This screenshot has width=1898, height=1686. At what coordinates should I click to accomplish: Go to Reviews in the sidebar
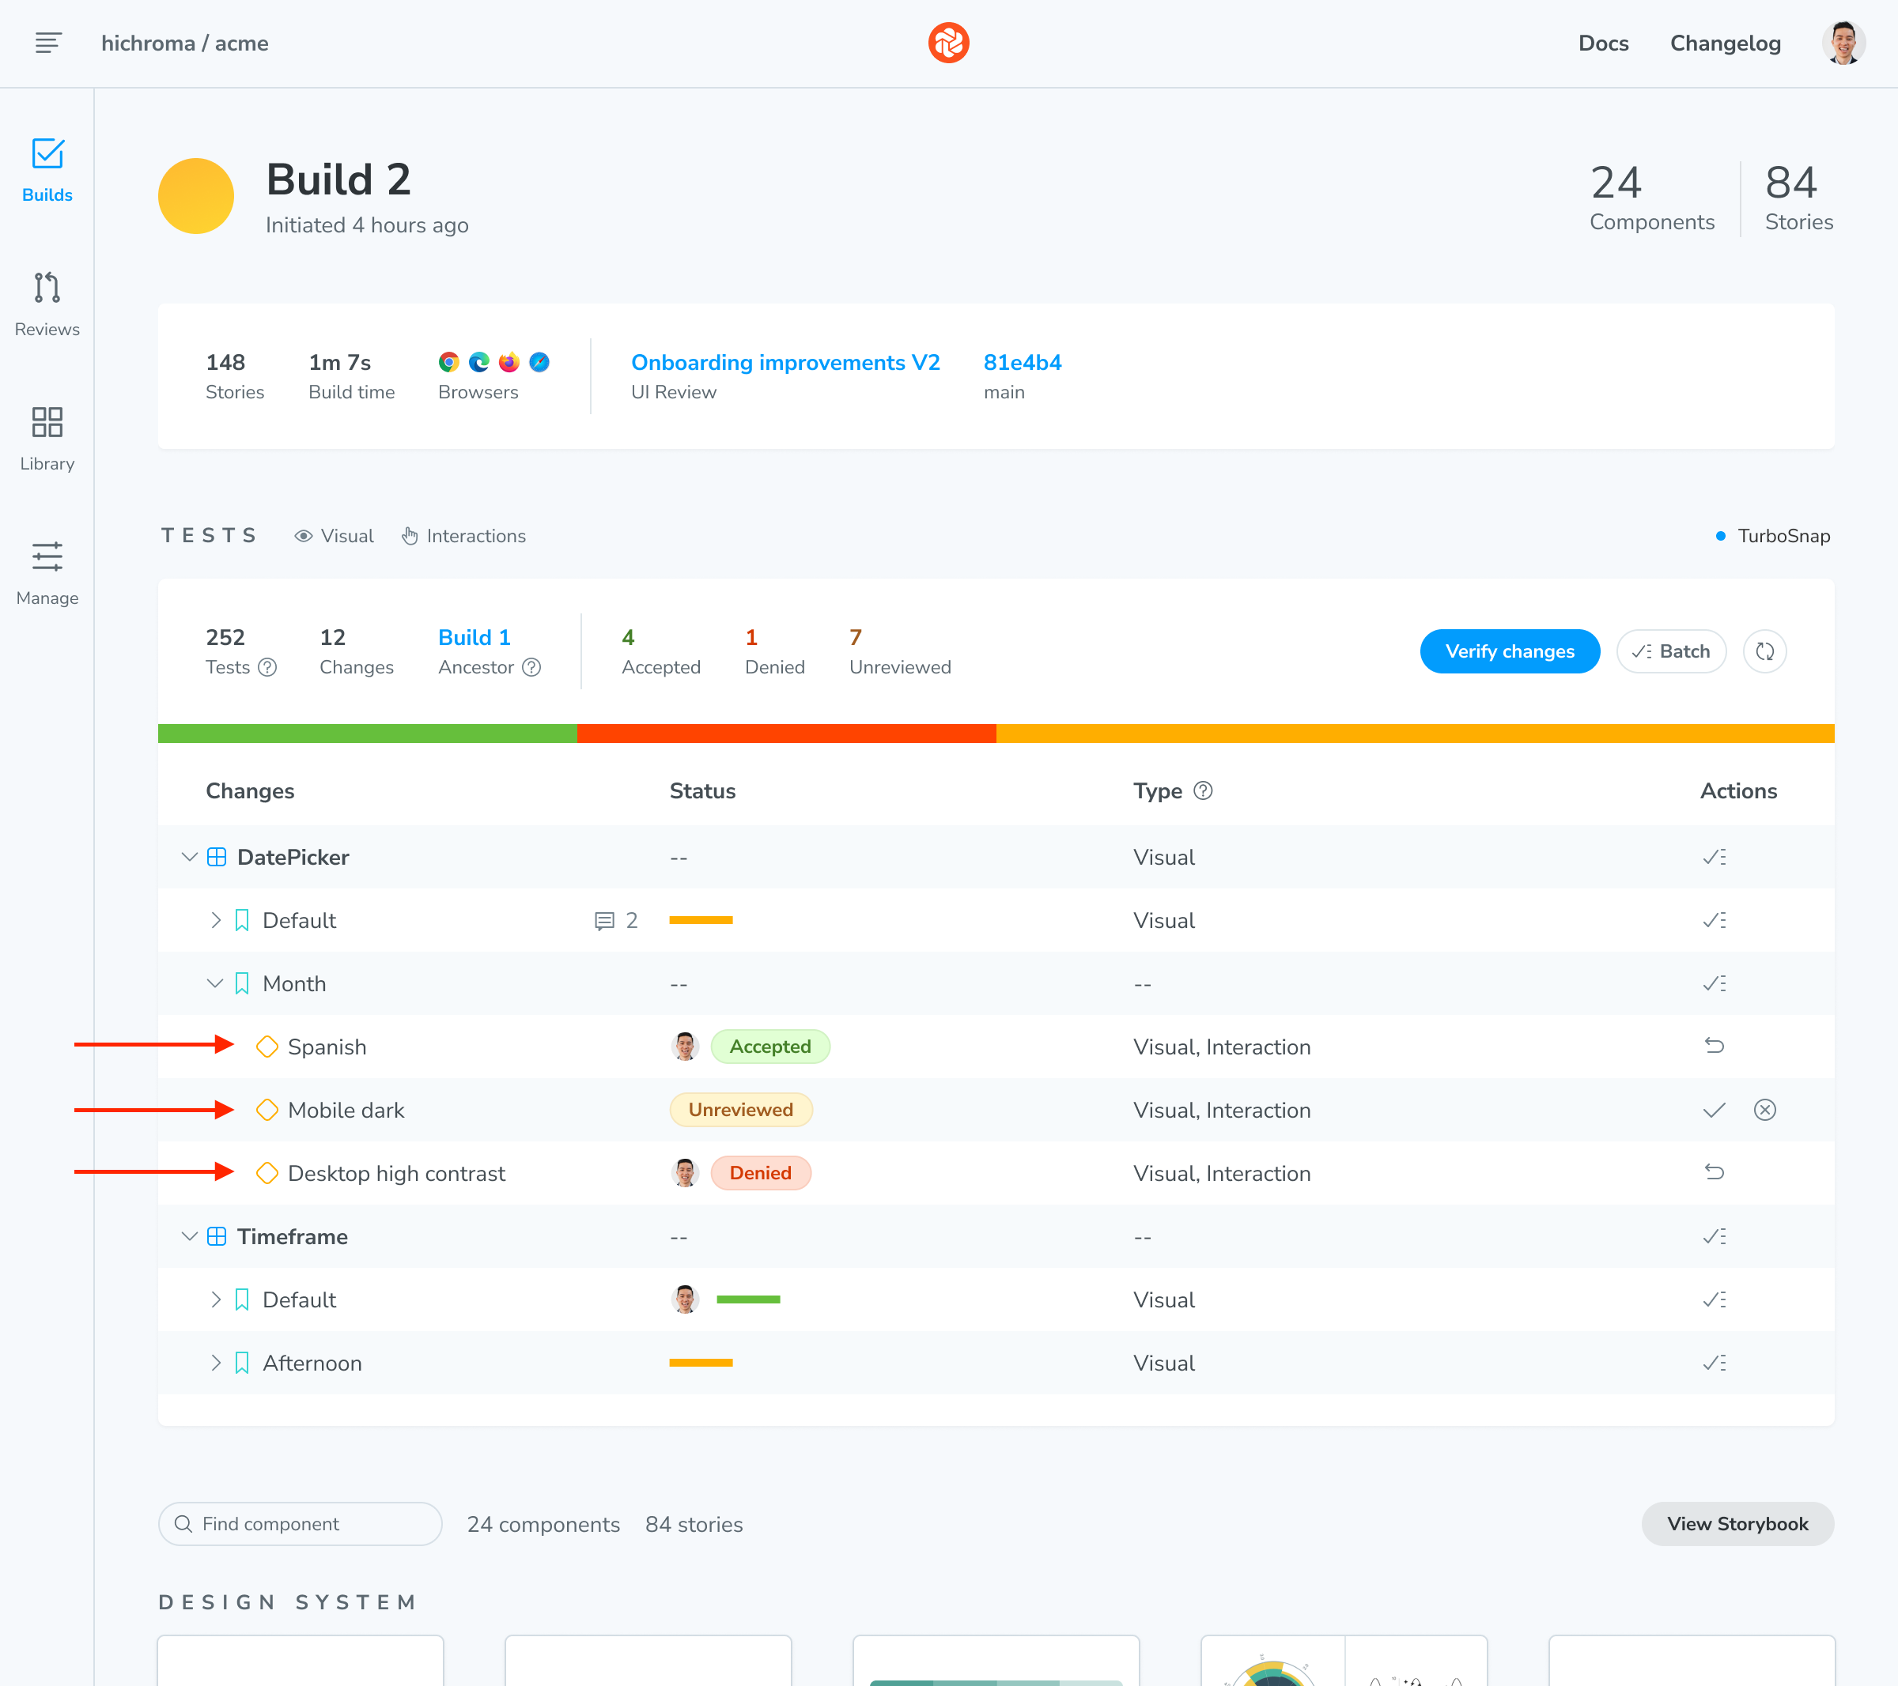[x=47, y=304]
